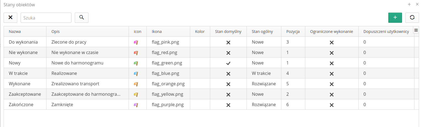Click the refresh table button
421x127 pixels.
(x=412, y=18)
